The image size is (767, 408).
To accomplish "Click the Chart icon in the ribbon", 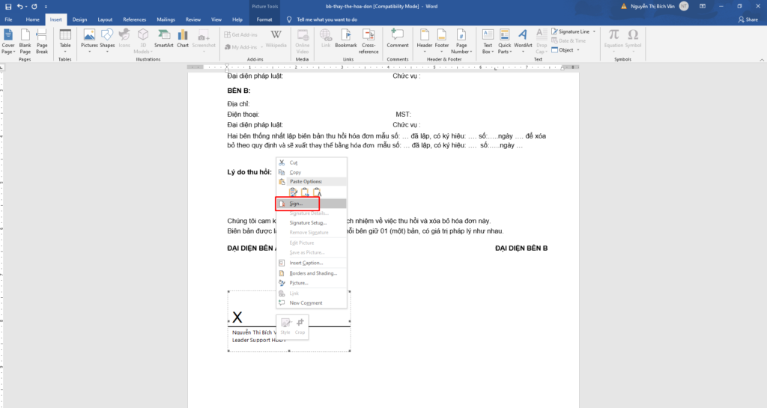I will (x=182, y=39).
